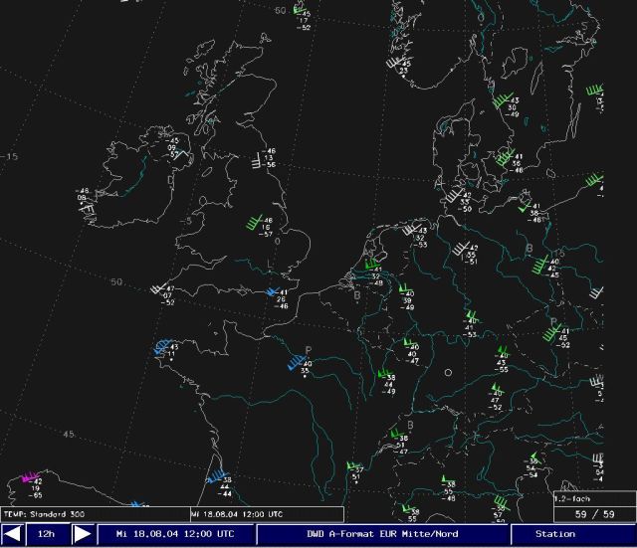
Task: Click the TEMP: Standard 300 label box
Action: (95, 514)
